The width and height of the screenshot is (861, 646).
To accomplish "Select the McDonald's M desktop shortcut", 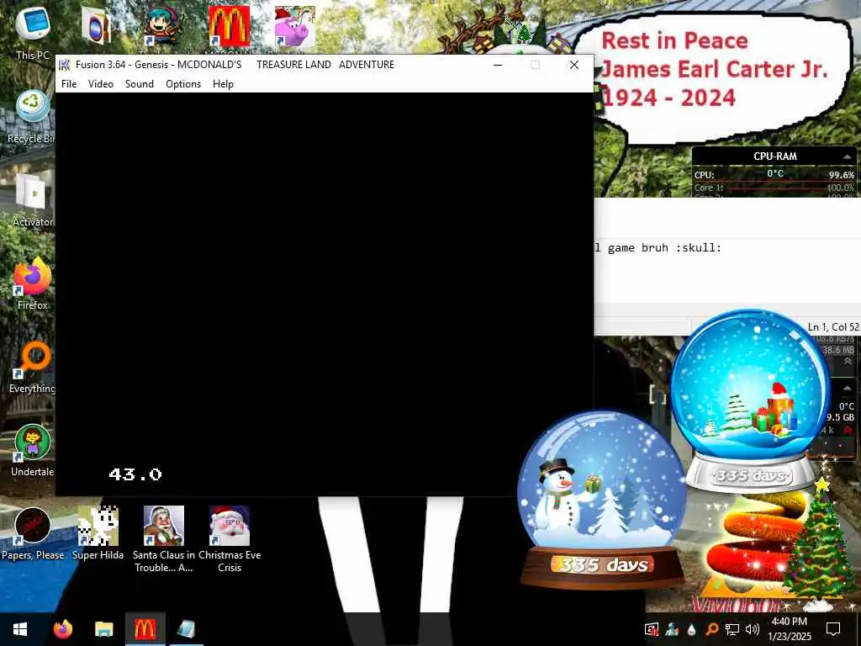I will 229,26.
